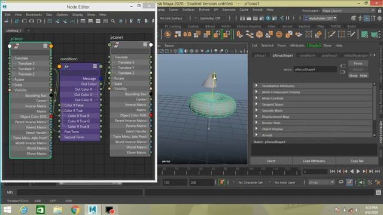Click the condition1 node icon

[x=66, y=66]
